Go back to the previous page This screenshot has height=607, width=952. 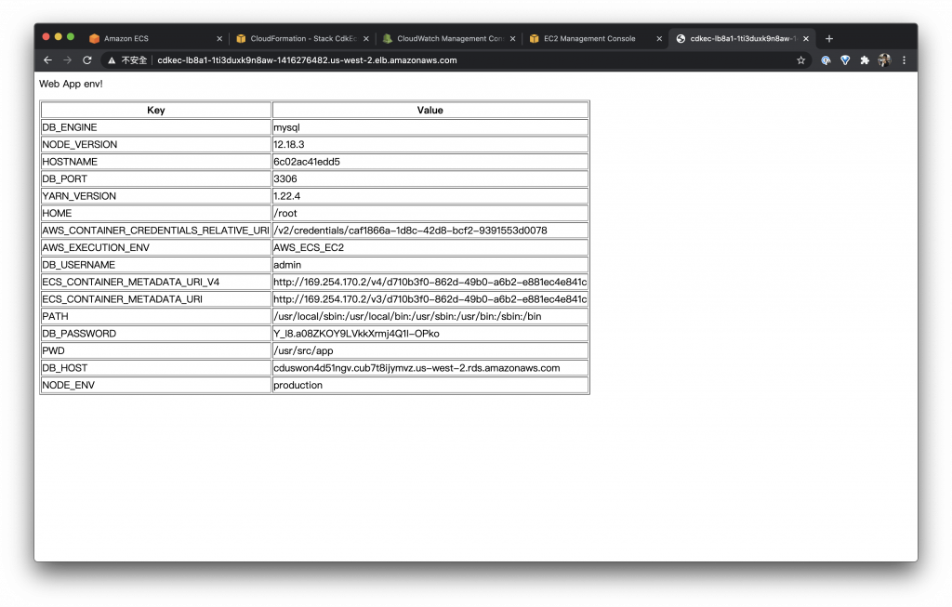tap(48, 60)
